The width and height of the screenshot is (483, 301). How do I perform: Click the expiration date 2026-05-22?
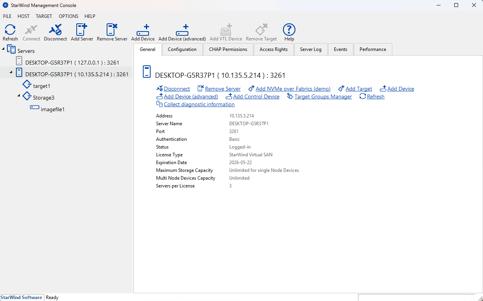tap(241, 163)
